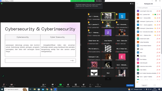Click the raised hands count in Participants panel
This screenshot has height=91, width=162.
(138, 82)
